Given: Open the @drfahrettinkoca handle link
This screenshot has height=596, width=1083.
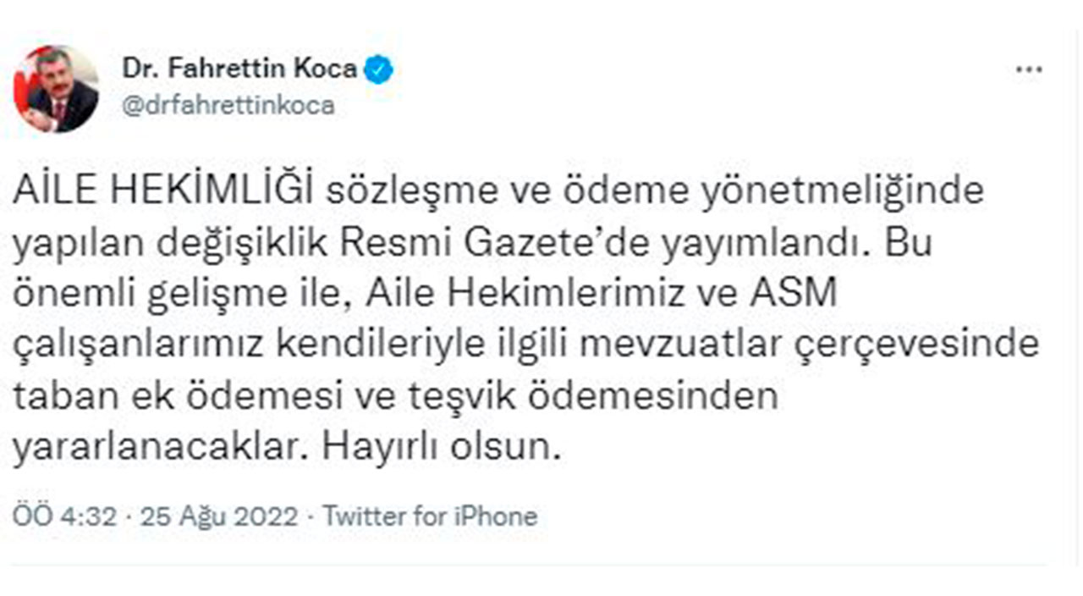Looking at the screenshot, I should tap(228, 106).
